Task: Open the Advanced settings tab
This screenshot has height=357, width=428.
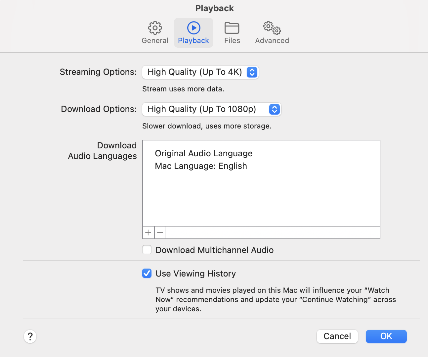Action: click(x=272, y=33)
